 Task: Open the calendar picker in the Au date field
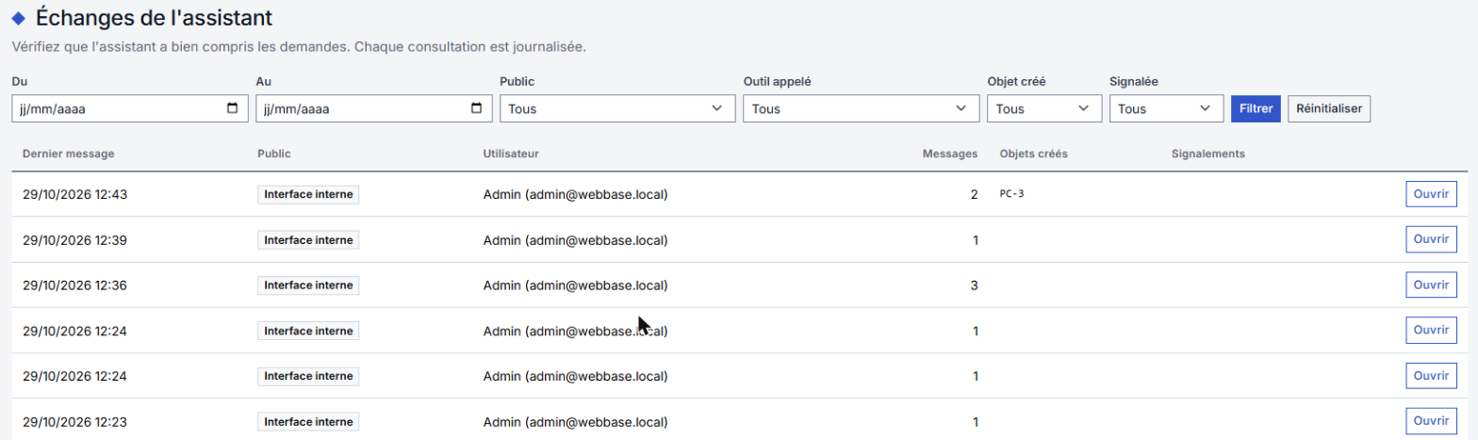(477, 108)
